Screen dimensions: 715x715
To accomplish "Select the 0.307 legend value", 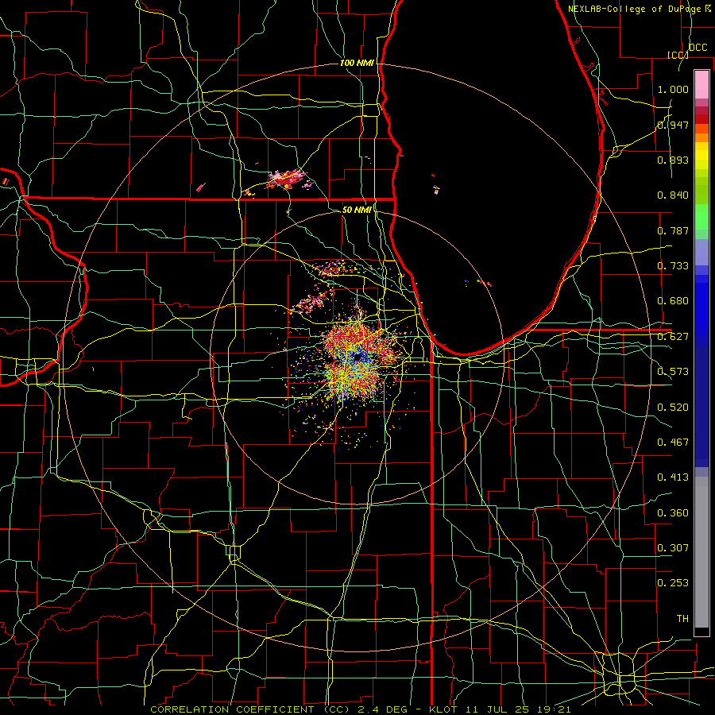I will (673, 548).
